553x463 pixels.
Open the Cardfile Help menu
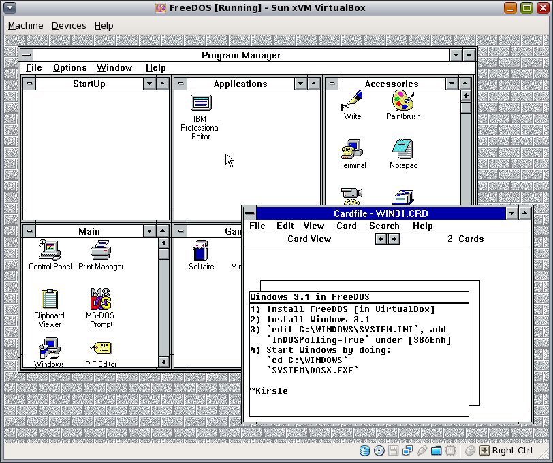422,226
